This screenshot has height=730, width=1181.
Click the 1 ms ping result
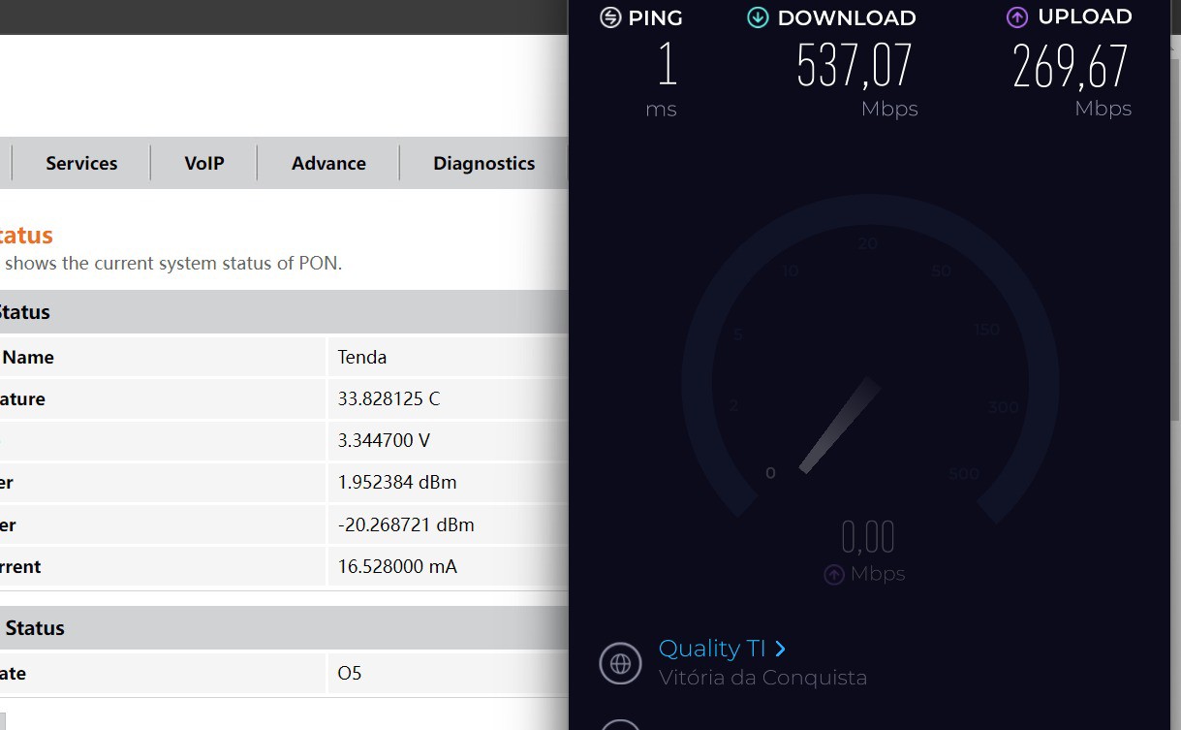(x=667, y=66)
